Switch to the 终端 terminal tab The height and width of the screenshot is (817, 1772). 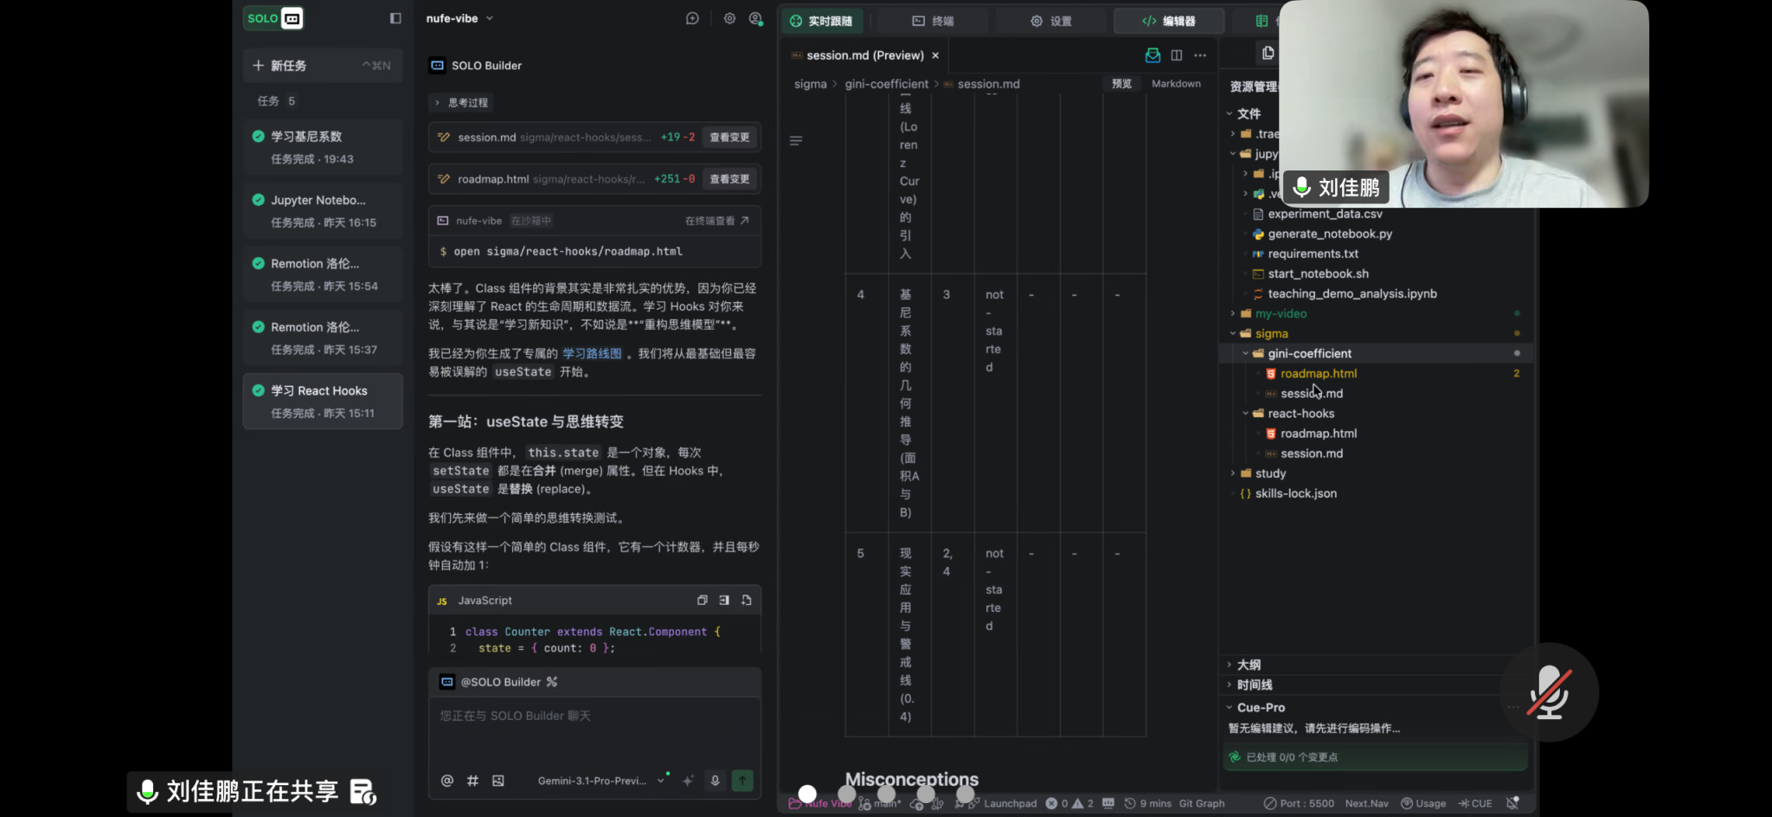point(933,21)
